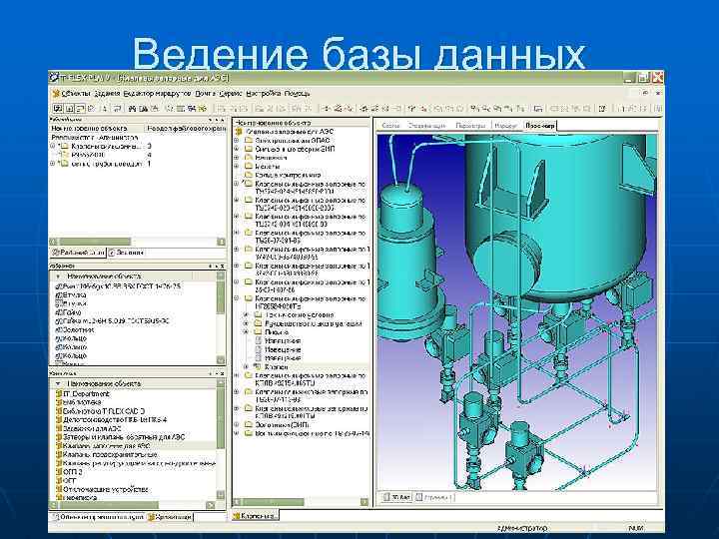This screenshot has height=539, width=719.
Task: Select Отключающие устройства in library list
Action: 105,489
